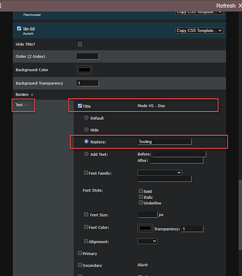
Task: Choose the Add Text radio option
Action: (86, 154)
